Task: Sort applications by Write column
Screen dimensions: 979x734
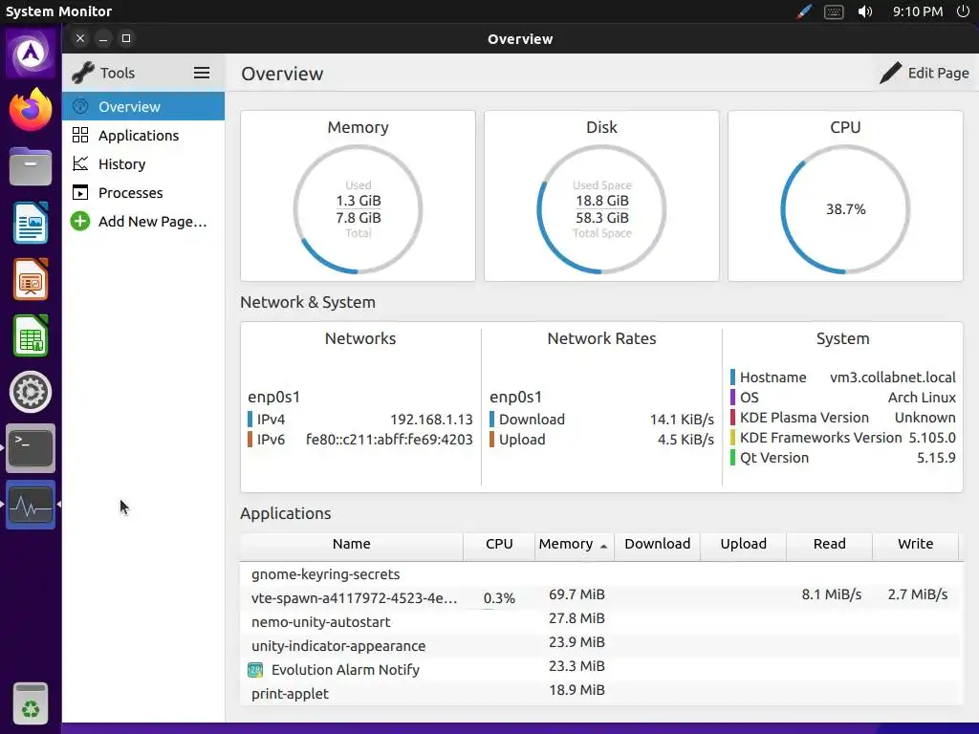Action: [915, 544]
